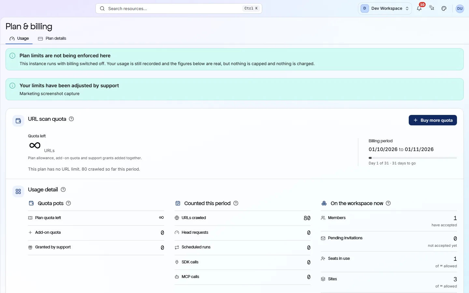Switch to the Plan details tab
This screenshot has height=293, width=469.
click(52, 38)
